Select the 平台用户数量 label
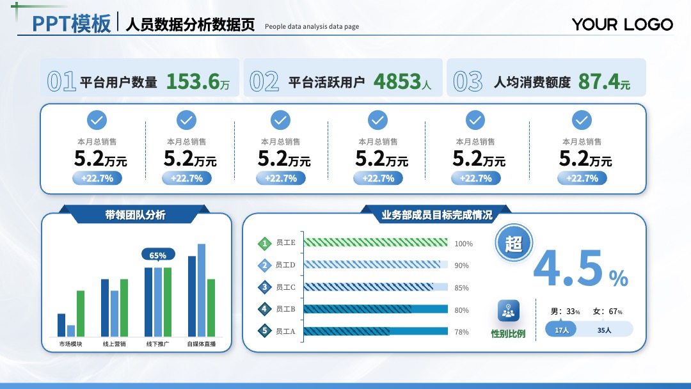 (x=118, y=82)
